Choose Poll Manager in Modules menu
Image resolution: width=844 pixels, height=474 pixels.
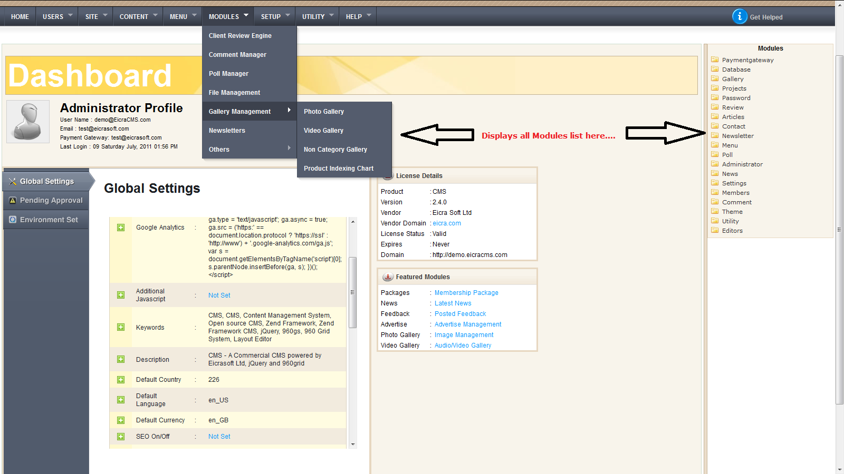(228, 74)
